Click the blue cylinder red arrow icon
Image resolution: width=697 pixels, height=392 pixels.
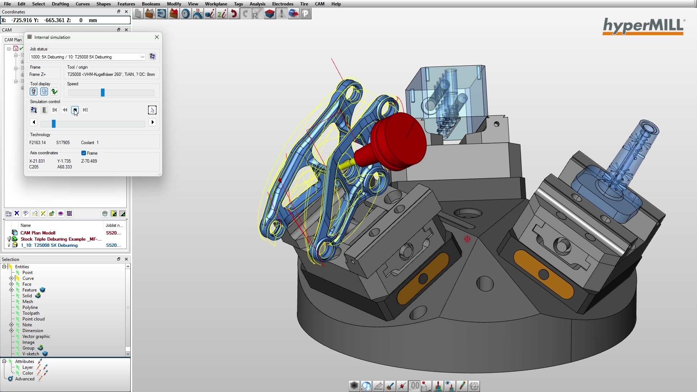[293, 14]
